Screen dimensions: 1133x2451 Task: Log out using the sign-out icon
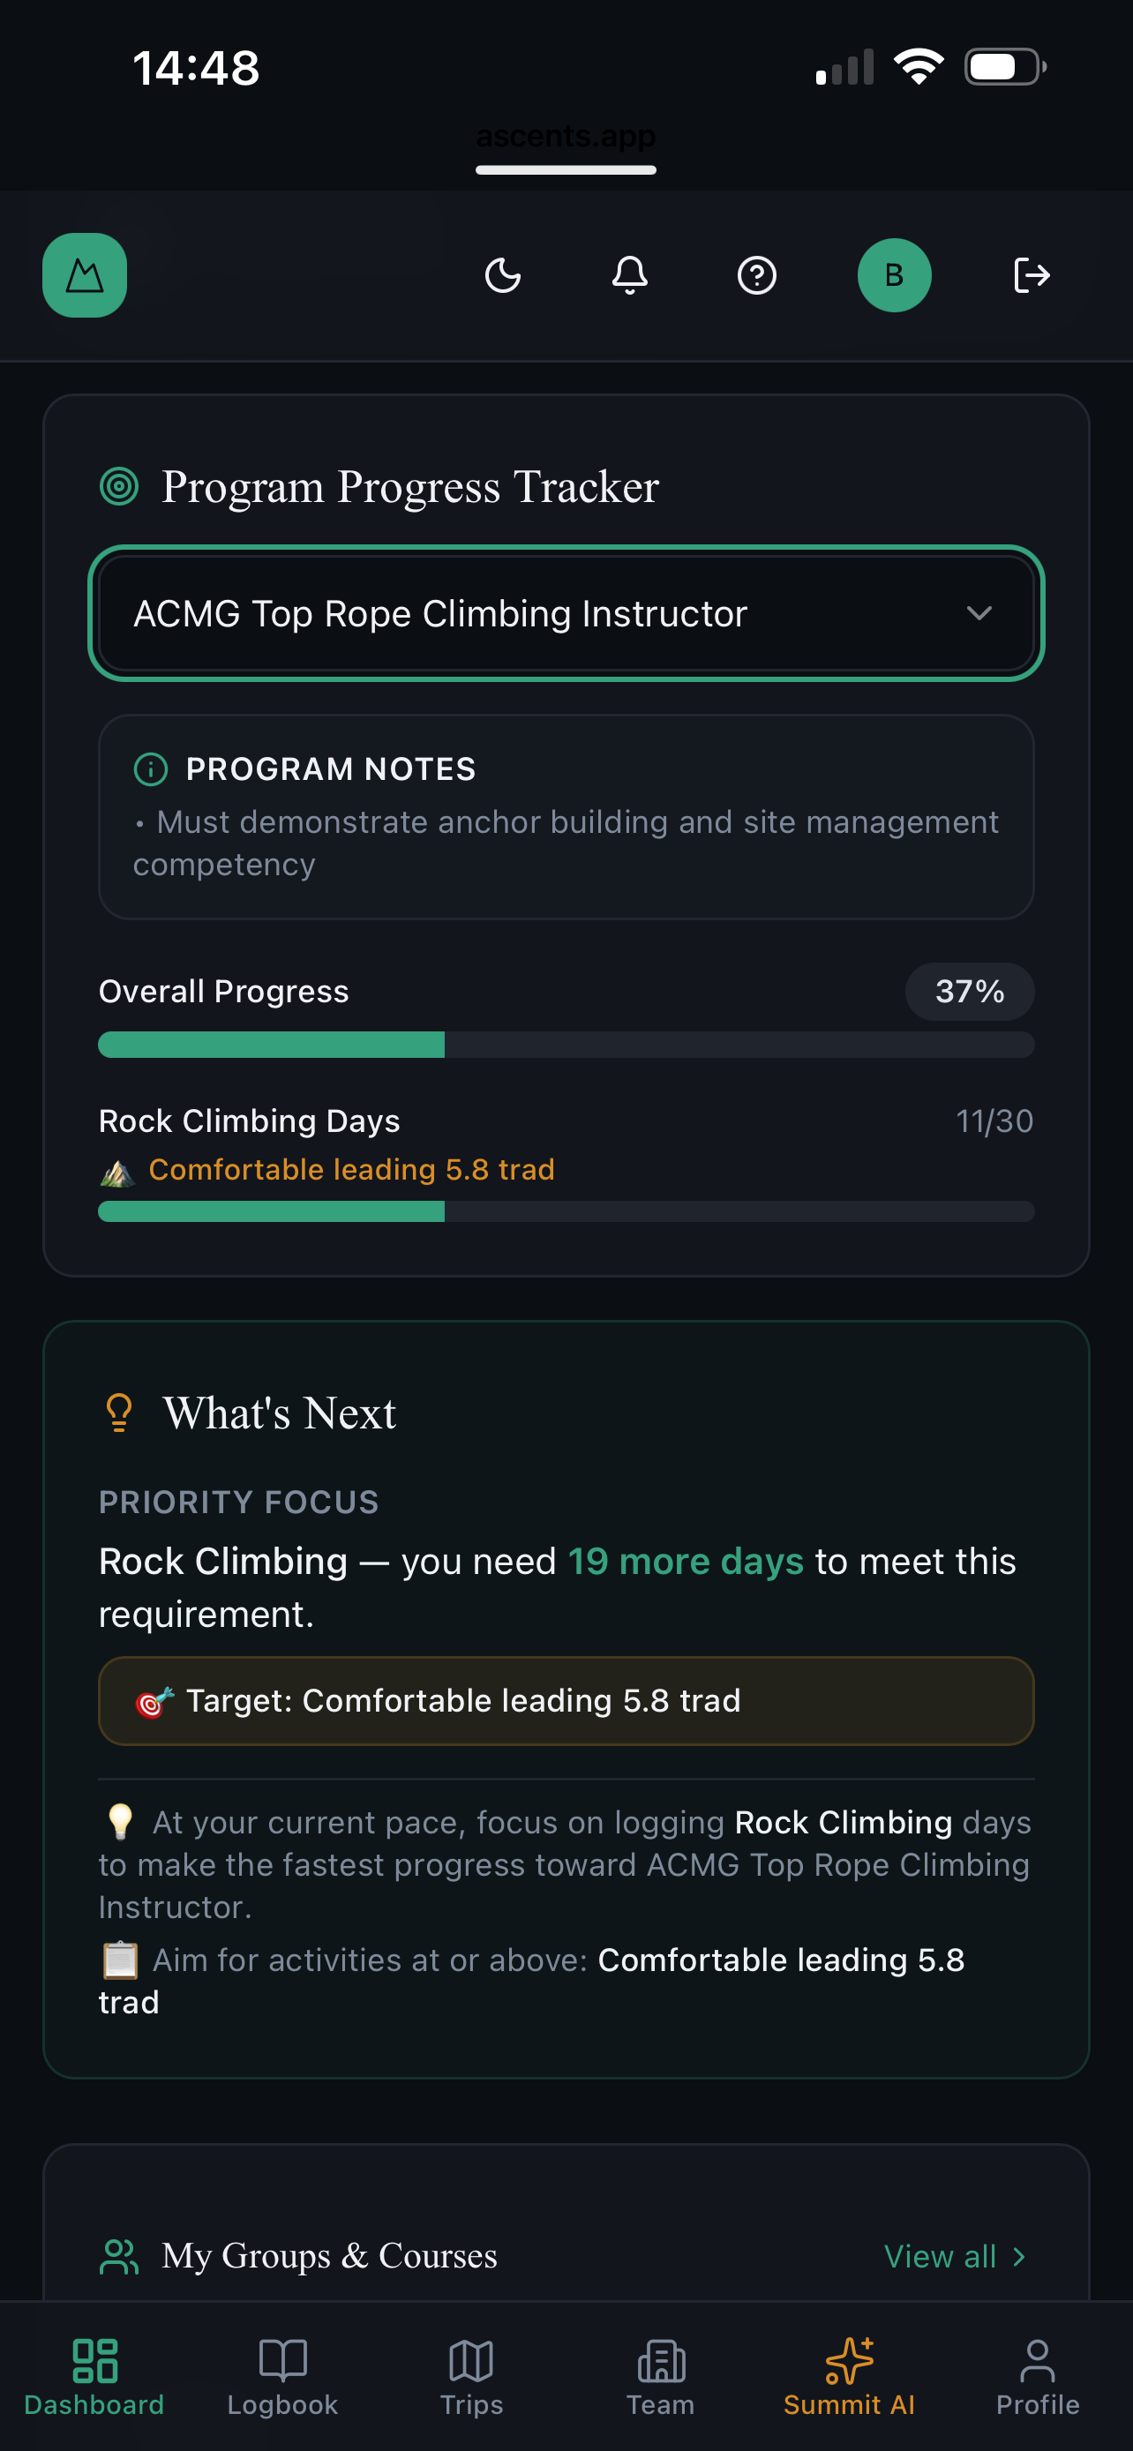tap(1031, 275)
